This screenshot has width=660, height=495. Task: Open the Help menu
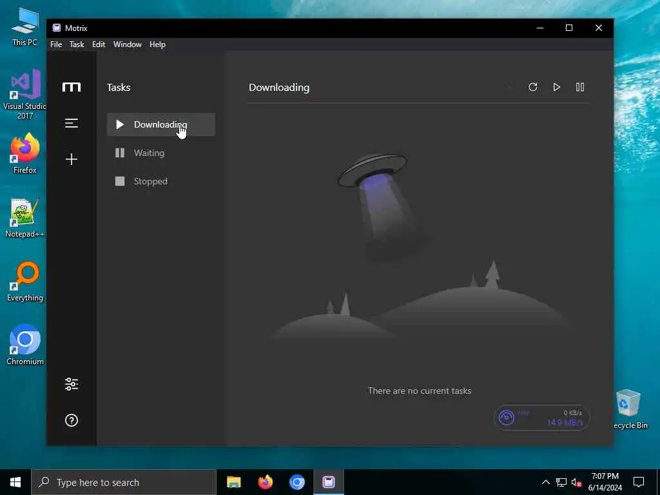(x=157, y=44)
